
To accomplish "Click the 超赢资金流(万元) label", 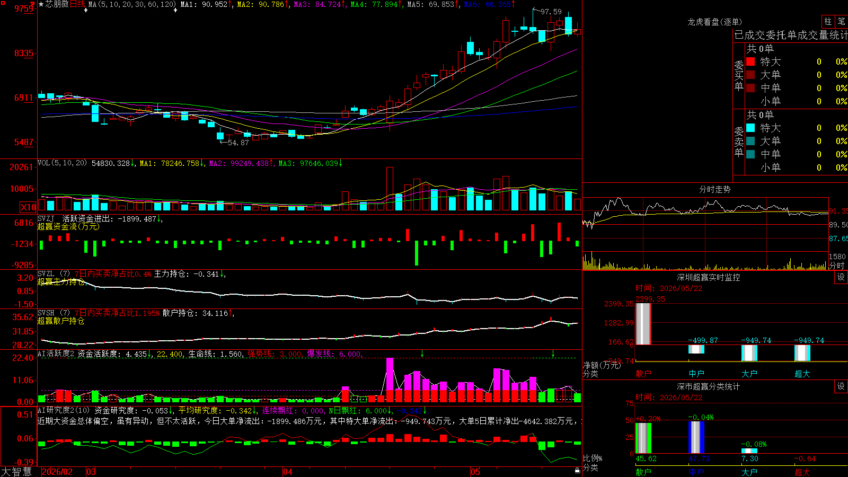I will point(68,226).
